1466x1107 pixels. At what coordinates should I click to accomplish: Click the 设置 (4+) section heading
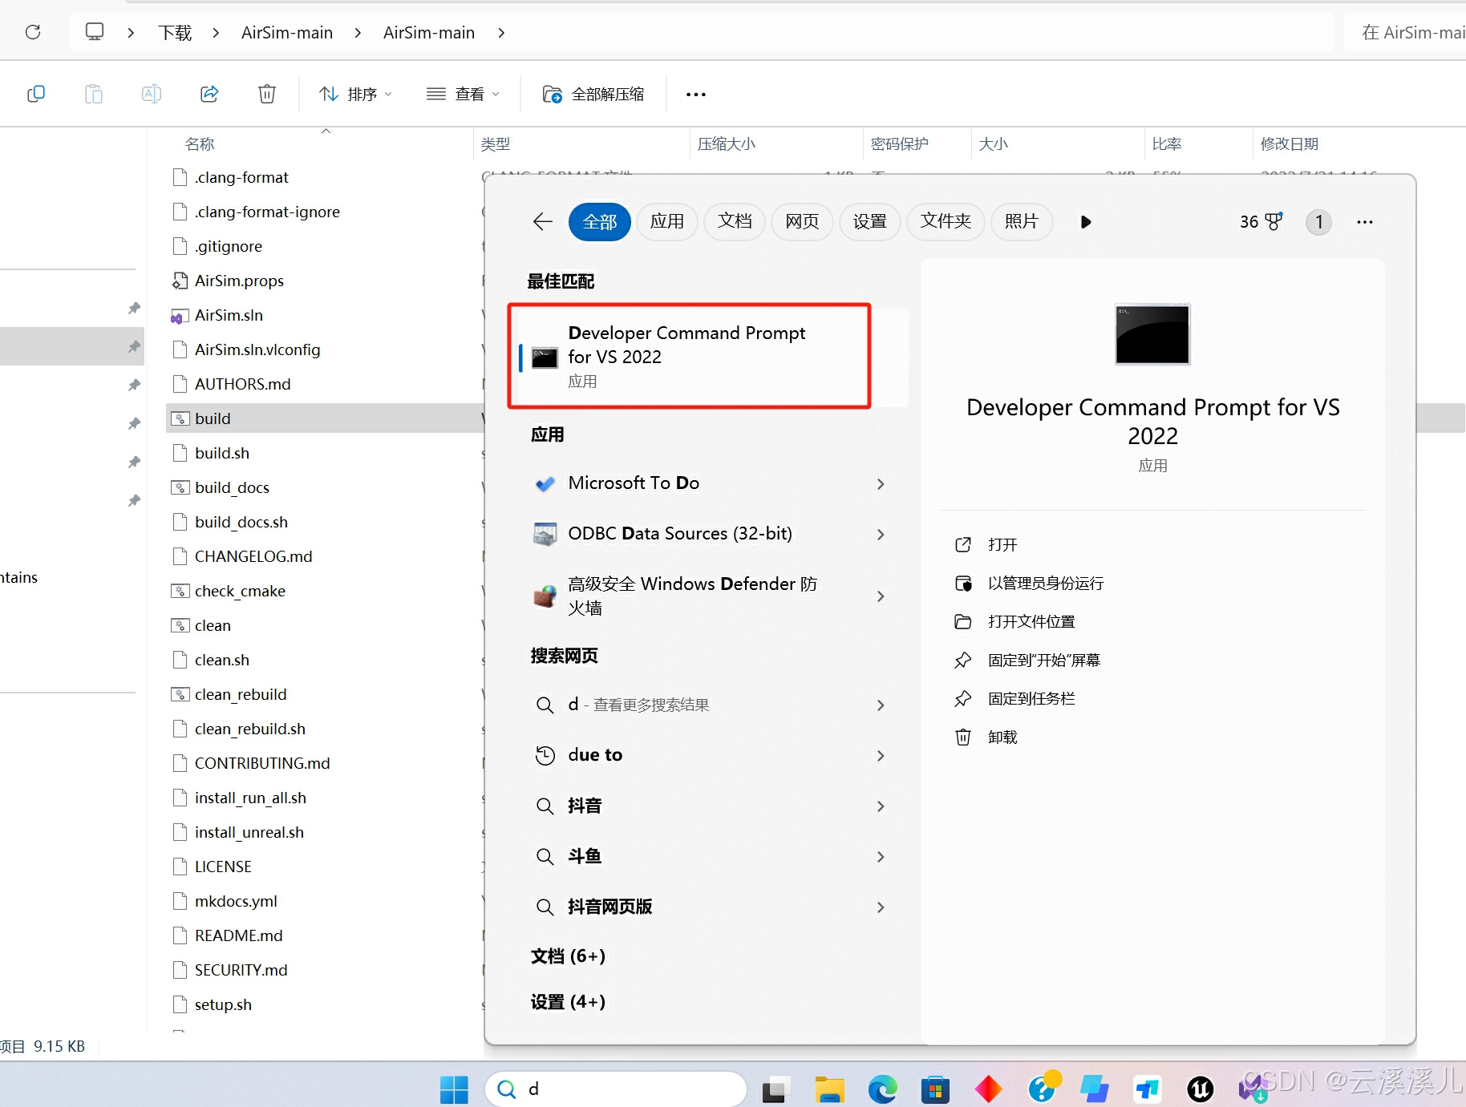point(568,1001)
